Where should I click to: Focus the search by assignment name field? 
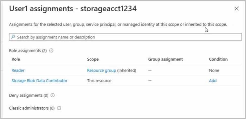tap(126, 37)
